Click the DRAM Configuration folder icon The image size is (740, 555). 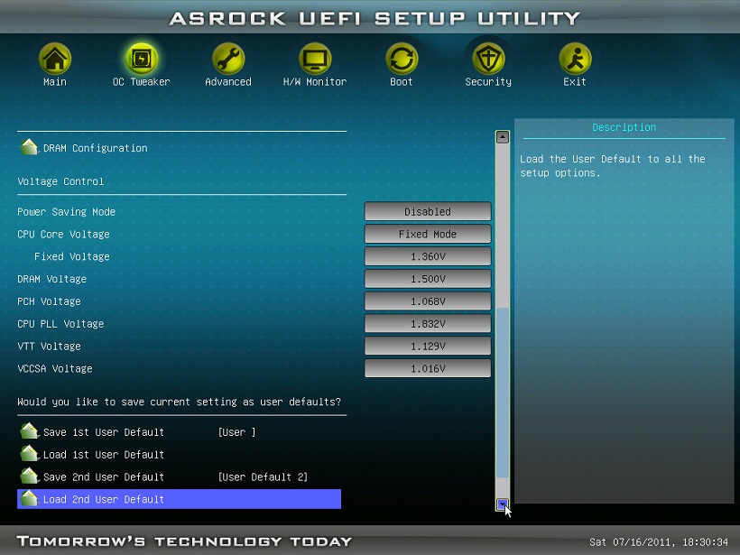[29, 147]
